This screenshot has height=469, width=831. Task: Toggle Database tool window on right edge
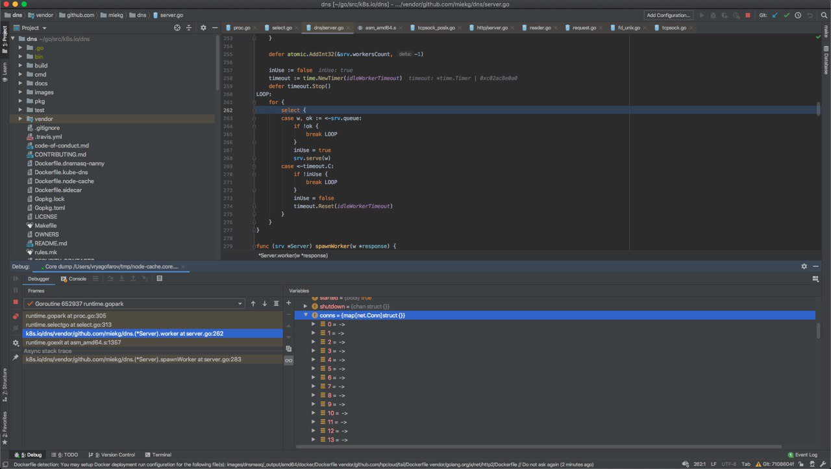[x=826, y=60]
